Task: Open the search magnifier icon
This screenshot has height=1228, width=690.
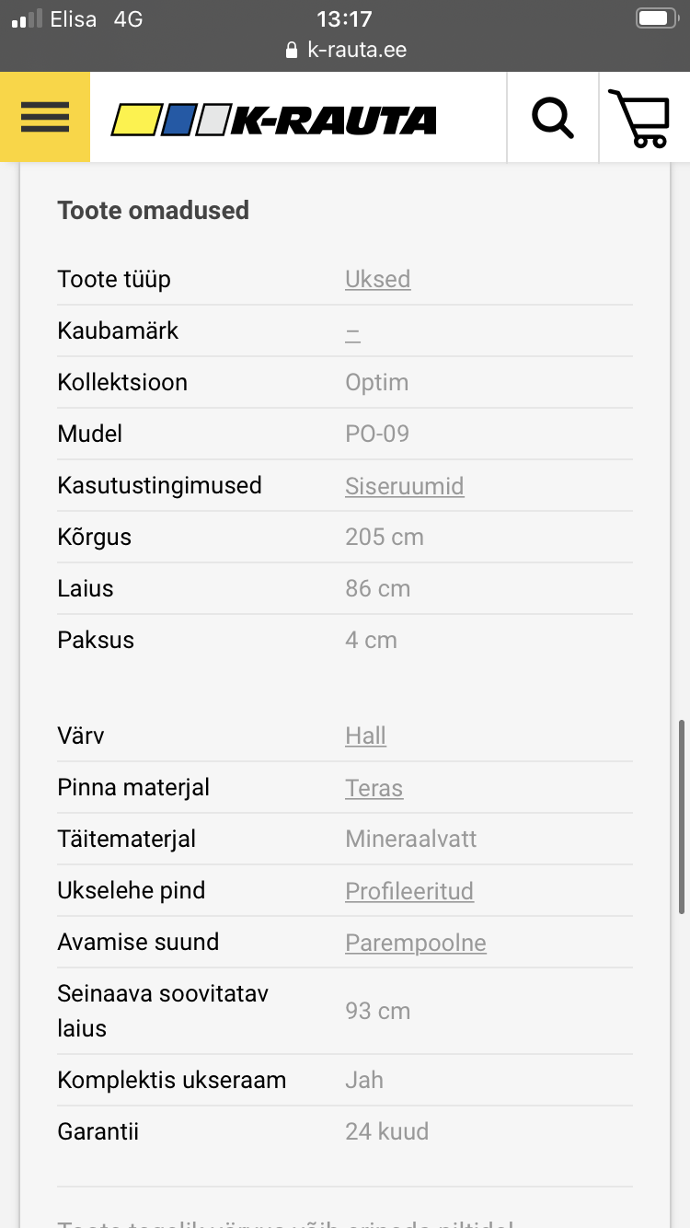Action: point(552,118)
